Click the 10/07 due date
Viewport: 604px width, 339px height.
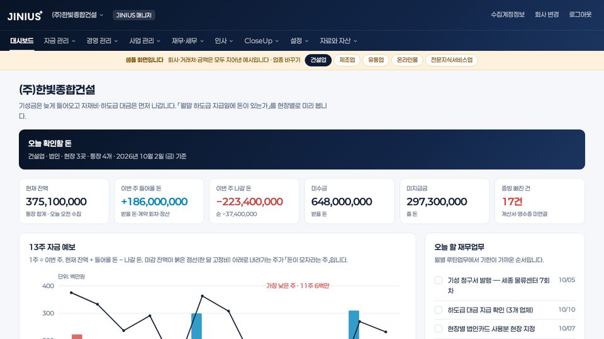(567, 328)
